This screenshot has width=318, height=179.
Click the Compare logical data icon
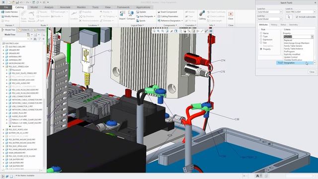coord(131,14)
